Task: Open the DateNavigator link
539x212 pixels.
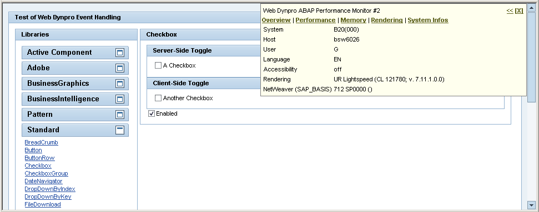Action: point(44,181)
